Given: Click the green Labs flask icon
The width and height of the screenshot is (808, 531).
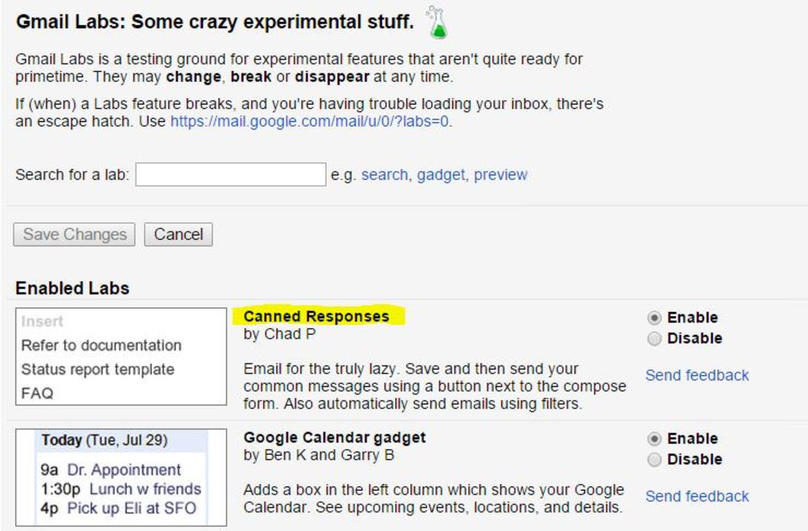Looking at the screenshot, I should 437,23.
